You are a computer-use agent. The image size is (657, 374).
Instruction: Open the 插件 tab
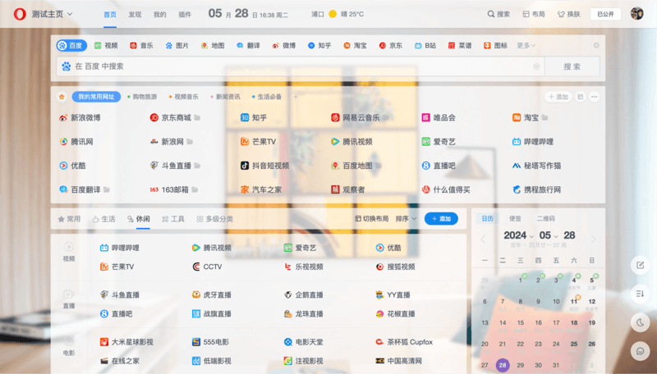185,14
